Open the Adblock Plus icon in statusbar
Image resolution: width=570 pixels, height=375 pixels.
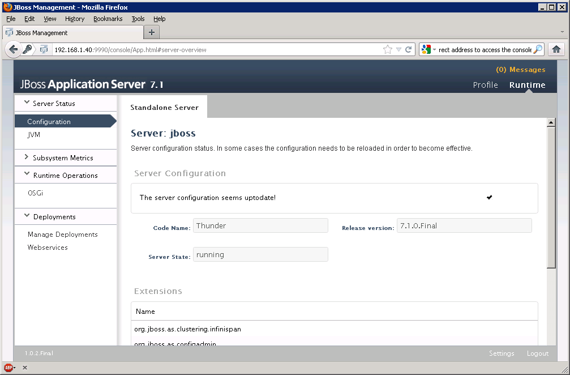(8, 368)
